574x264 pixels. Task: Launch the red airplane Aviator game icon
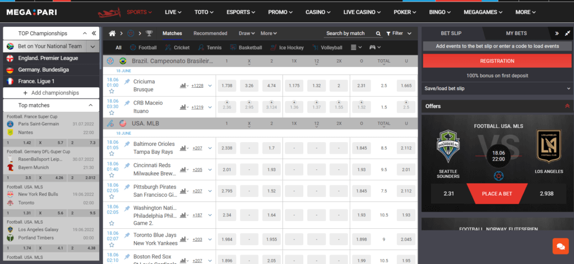(x=109, y=12)
